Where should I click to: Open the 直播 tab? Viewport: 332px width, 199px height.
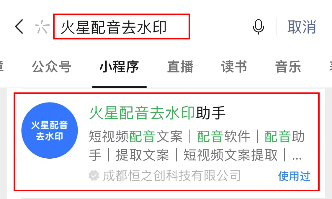point(180,67)
